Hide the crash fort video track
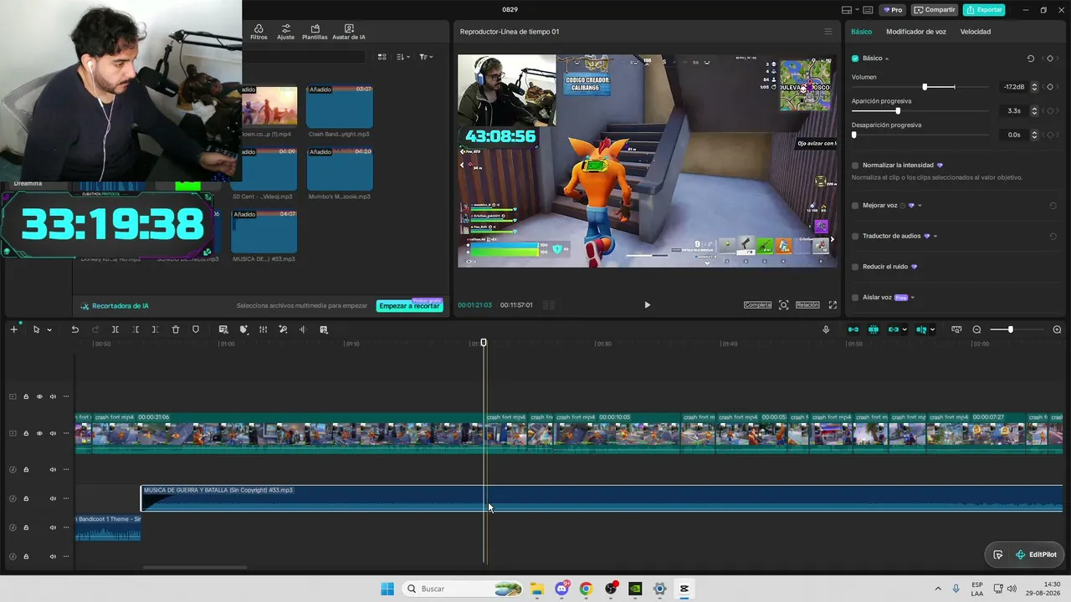This screenshot has height=602, width=1071. click(39, 433)
